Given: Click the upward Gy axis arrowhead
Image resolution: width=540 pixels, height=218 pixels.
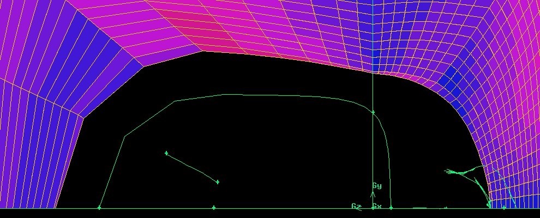Looking at the screenshot, I should (373, 193).
